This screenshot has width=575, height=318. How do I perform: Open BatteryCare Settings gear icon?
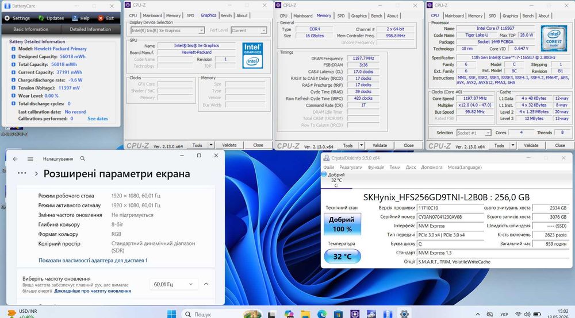point(7,18)
